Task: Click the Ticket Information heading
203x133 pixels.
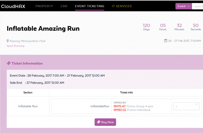Action: pyautogui.click(x=27, y=63)
